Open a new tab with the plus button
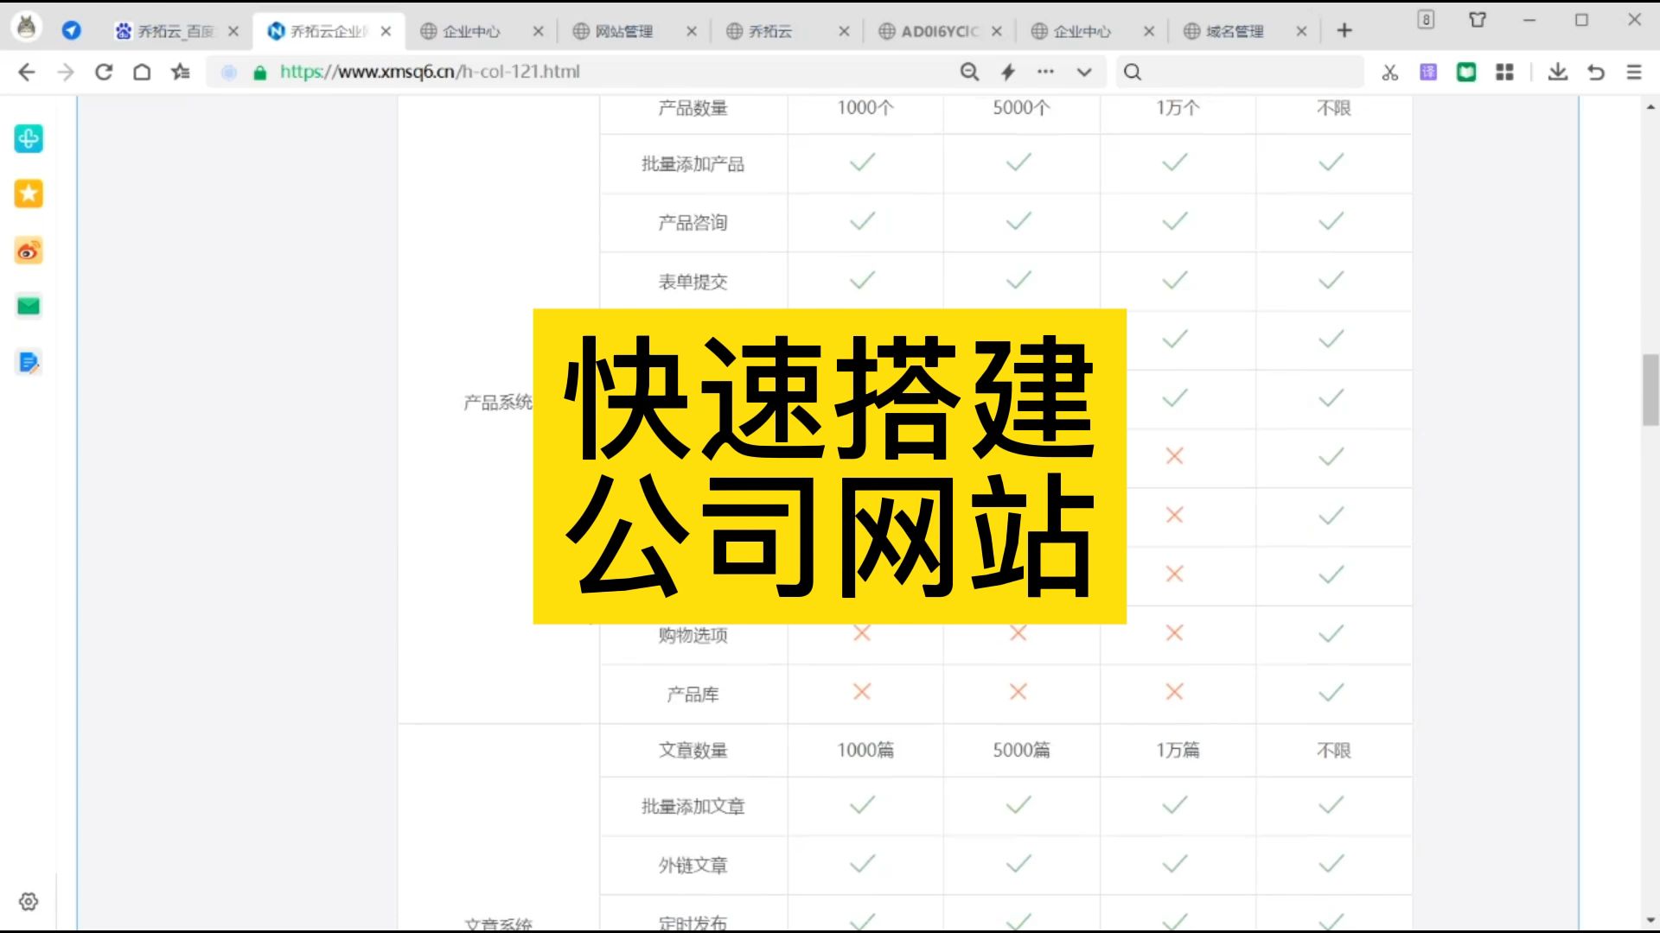Image resolution: width=1660 pixels, height=933 pixels. (1345, 30)
